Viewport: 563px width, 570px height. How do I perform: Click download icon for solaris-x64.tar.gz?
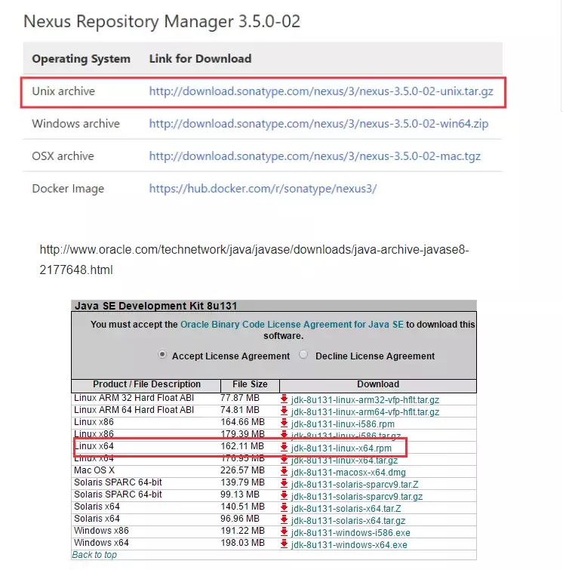(285, 520)
